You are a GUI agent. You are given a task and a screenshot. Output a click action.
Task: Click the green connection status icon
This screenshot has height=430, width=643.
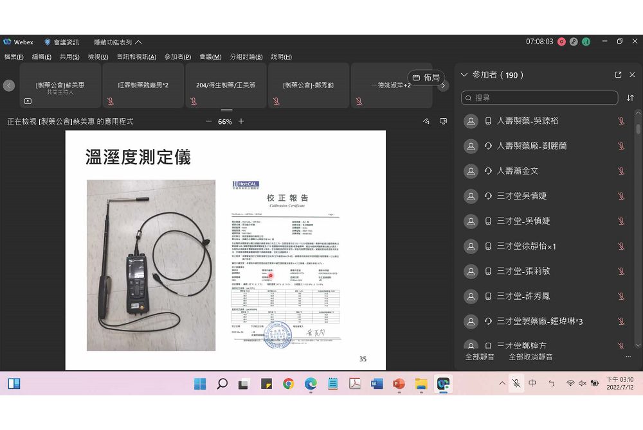tap(586, 42)
